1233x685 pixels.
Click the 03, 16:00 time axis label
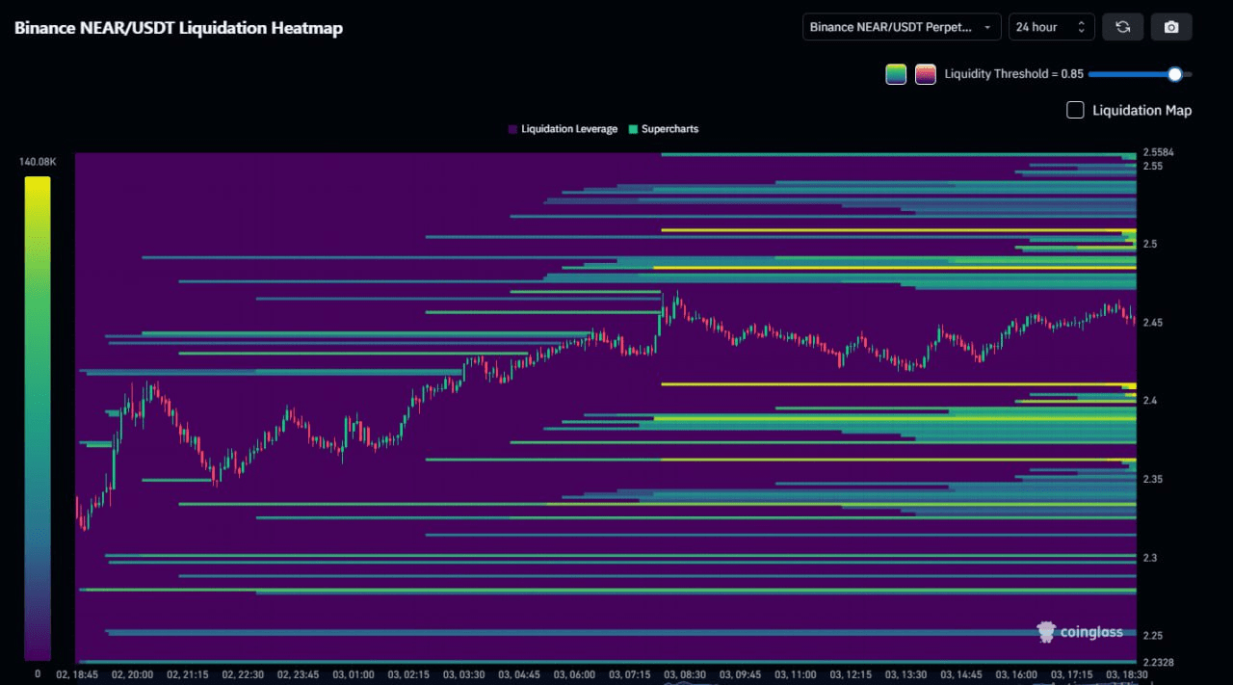coord(1017,674)
